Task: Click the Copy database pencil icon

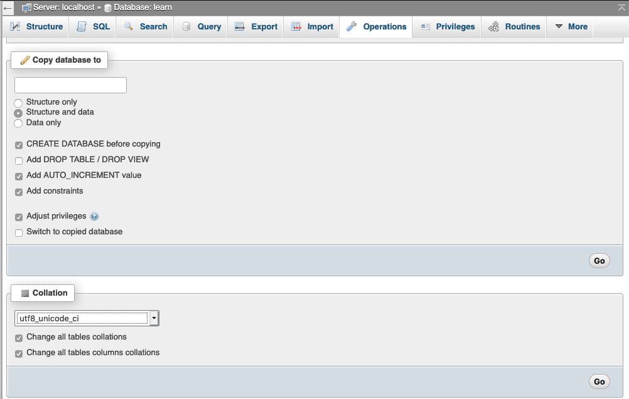Action: click(25, 60)
